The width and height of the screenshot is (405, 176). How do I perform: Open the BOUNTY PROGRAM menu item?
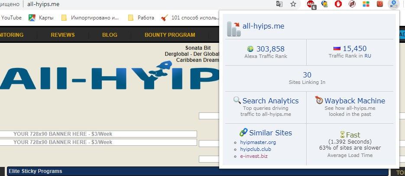pyautogui.click(x=170, y=35)
